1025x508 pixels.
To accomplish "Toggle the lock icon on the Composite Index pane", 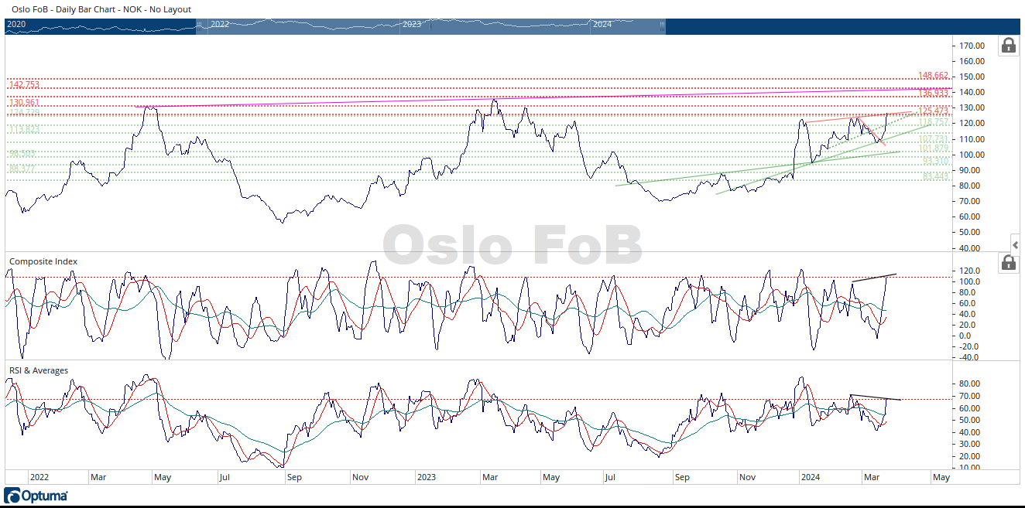I will (x=1009, y=263).
